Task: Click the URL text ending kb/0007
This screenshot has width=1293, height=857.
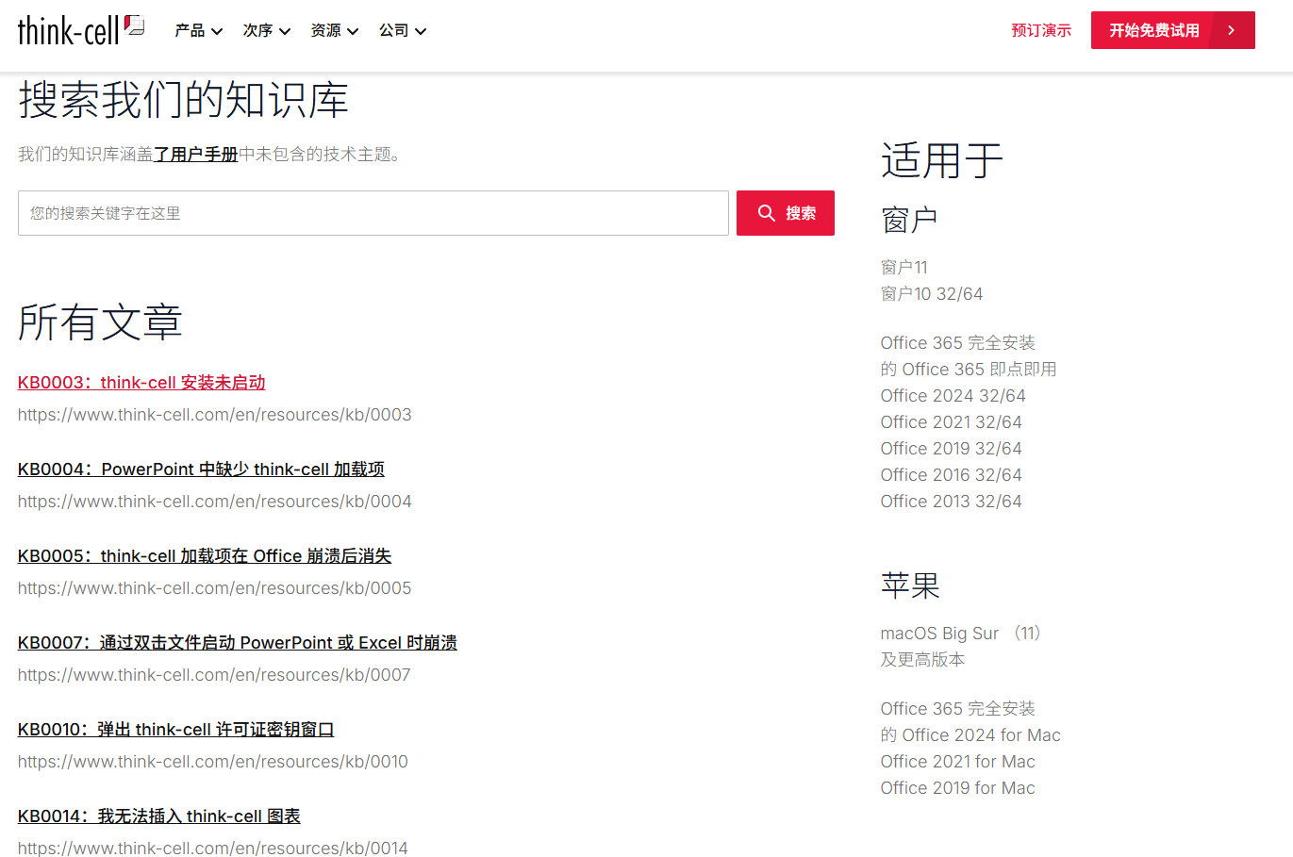Action: pyautogui.click(x=214, y=675)
